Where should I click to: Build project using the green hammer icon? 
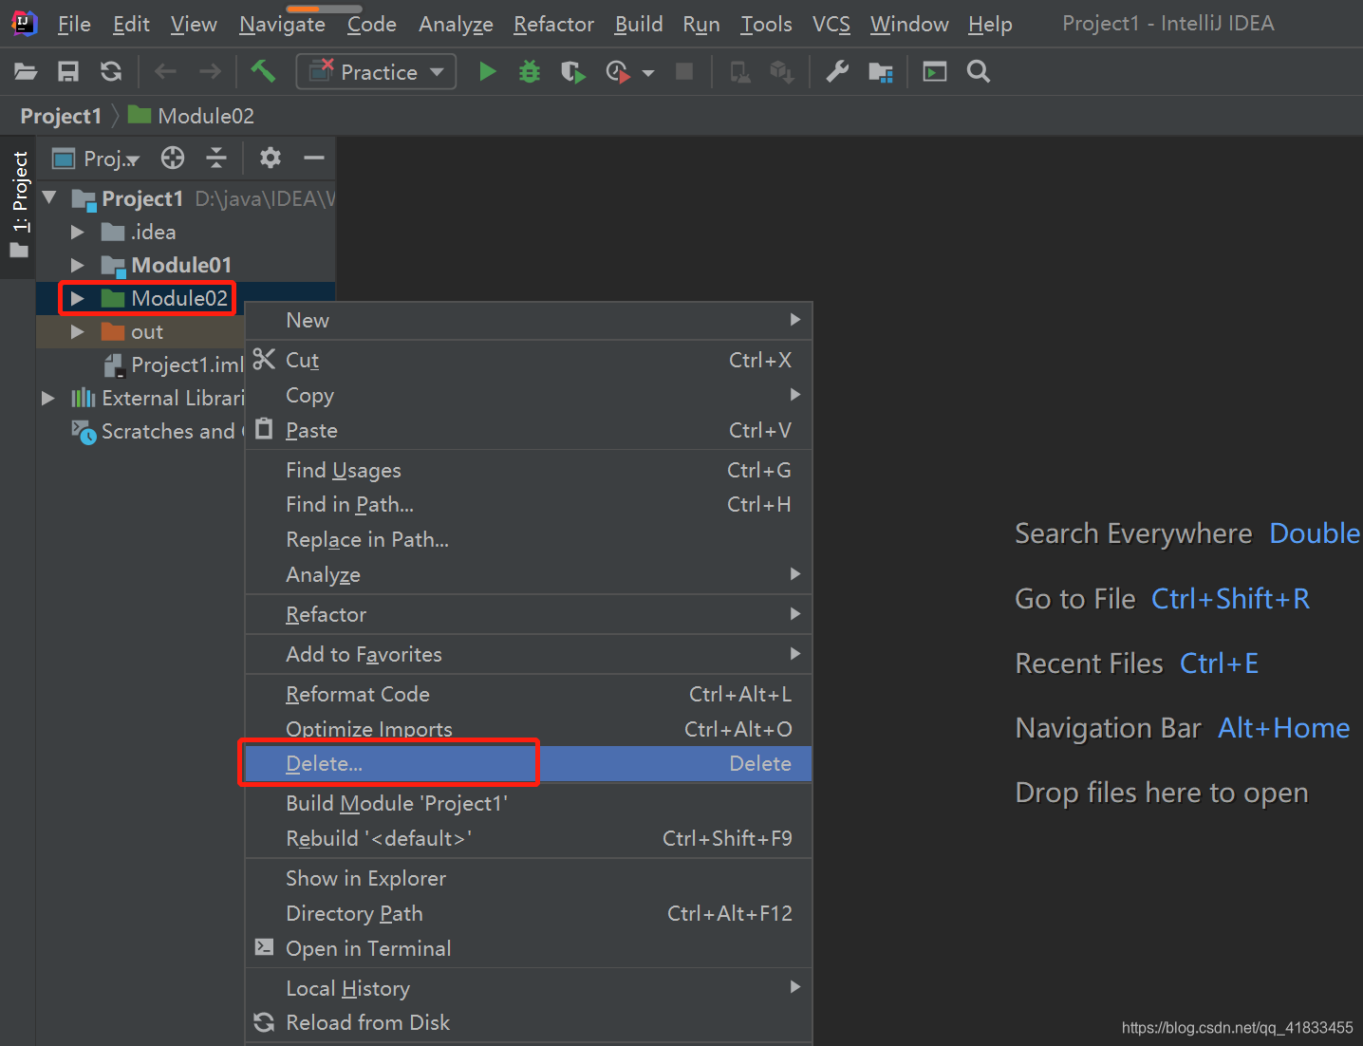click(263, 71)
